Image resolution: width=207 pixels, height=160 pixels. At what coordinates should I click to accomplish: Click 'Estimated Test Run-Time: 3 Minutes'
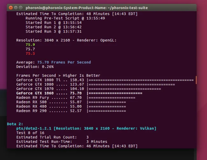(x=62, y=142)
